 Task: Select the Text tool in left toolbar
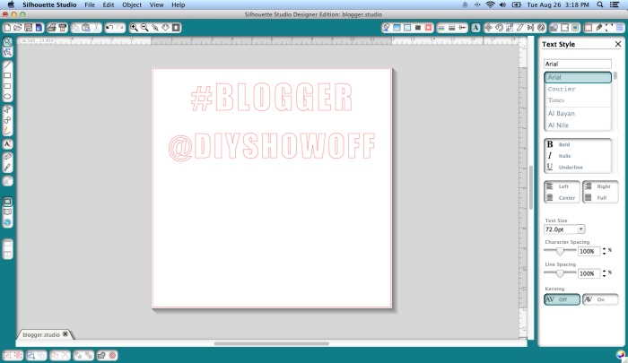(x=8, y=143)
